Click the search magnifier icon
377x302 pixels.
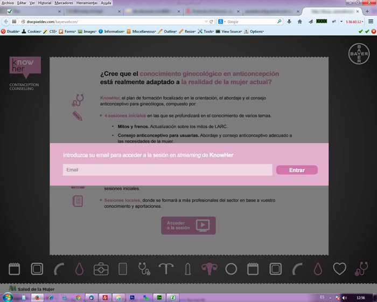pyautogui.click(x=279, y=22)
